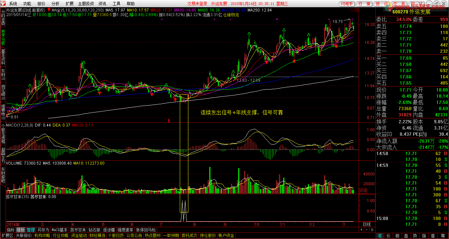Click the 日线 period selector

[367, 224]
